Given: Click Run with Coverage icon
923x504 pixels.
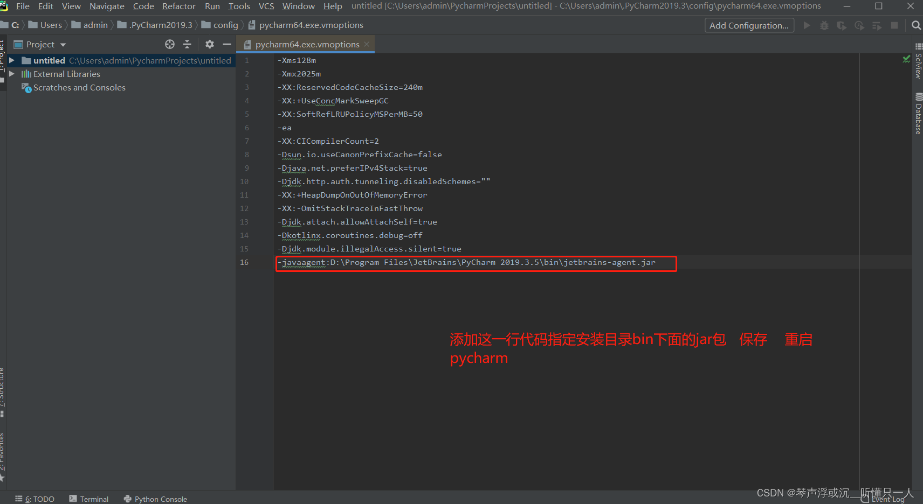Looking at the screenshot, I should click(x=842, y=25).
